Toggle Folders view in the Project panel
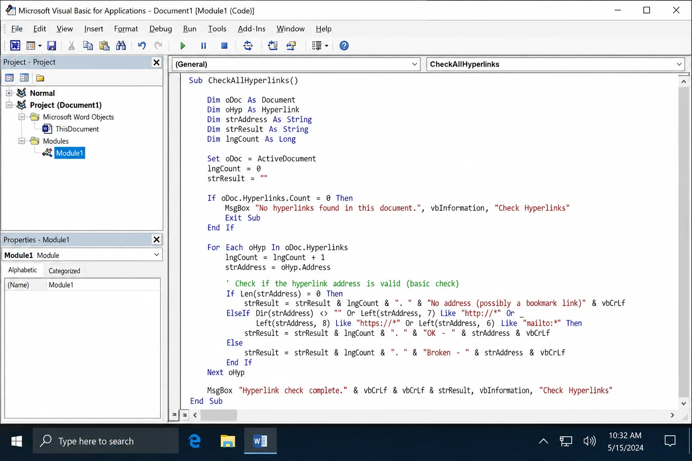The width and height of the screenshot is (692, 461). click(x=40, y=78)
